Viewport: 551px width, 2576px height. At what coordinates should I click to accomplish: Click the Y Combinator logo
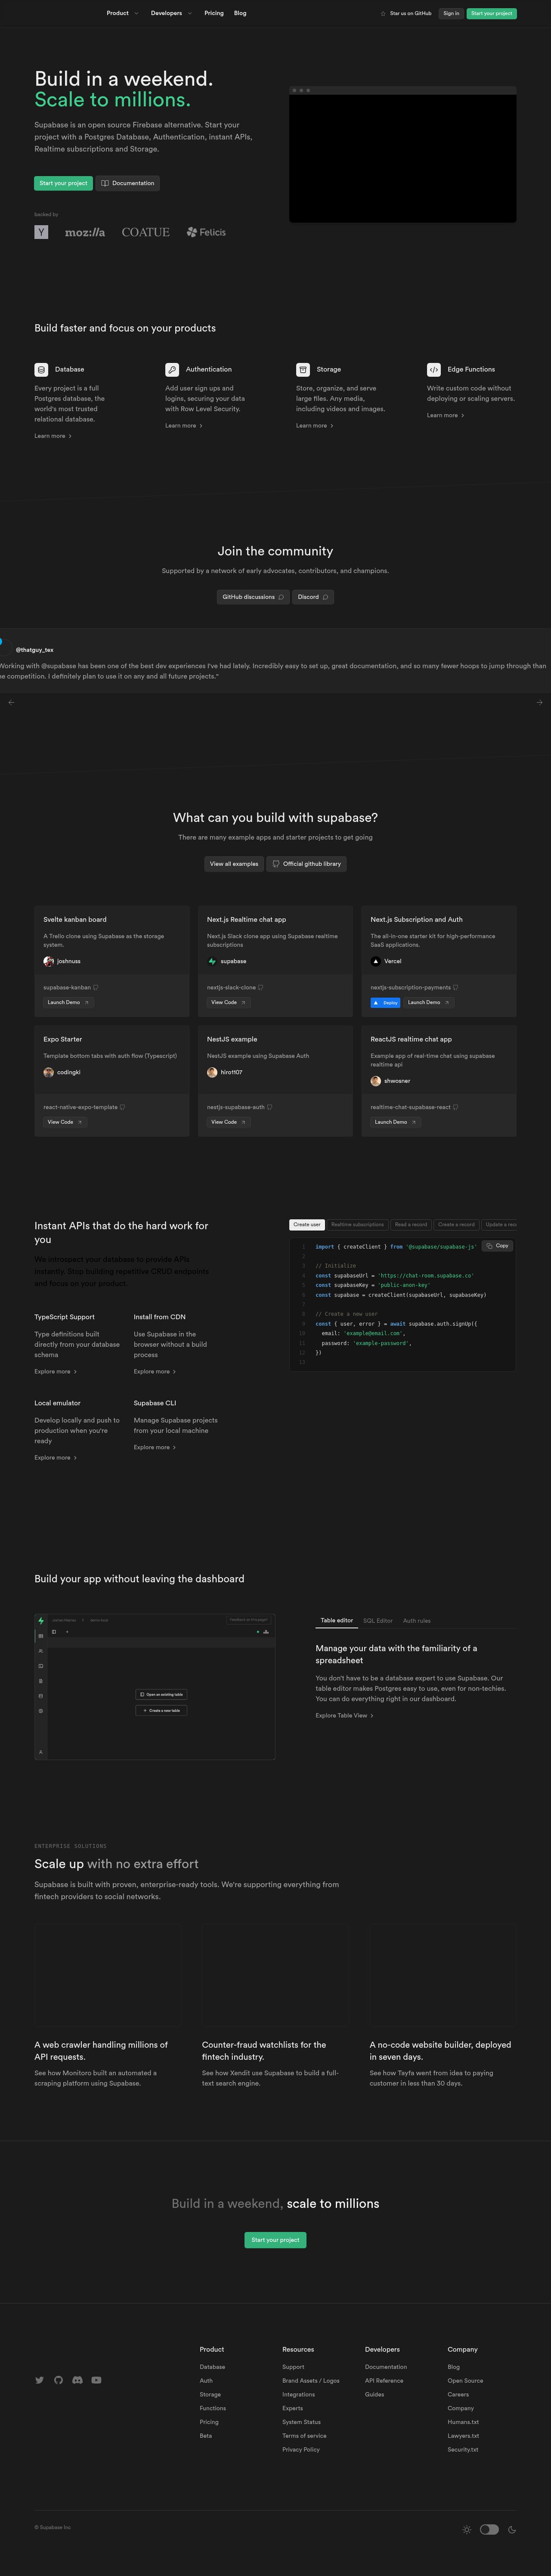[41, 232]
